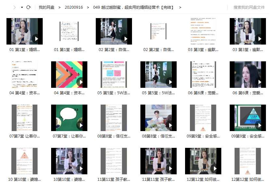This screenshot has width=275, height=184.
Task: Go to the 我的网盘 breadcrumb
Action: click(x=47, y=7)
